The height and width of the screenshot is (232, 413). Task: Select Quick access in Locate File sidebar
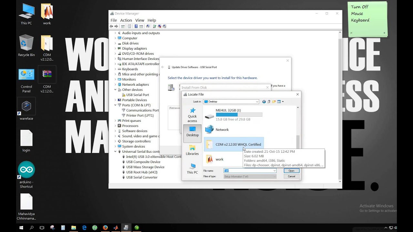[192, 115]
